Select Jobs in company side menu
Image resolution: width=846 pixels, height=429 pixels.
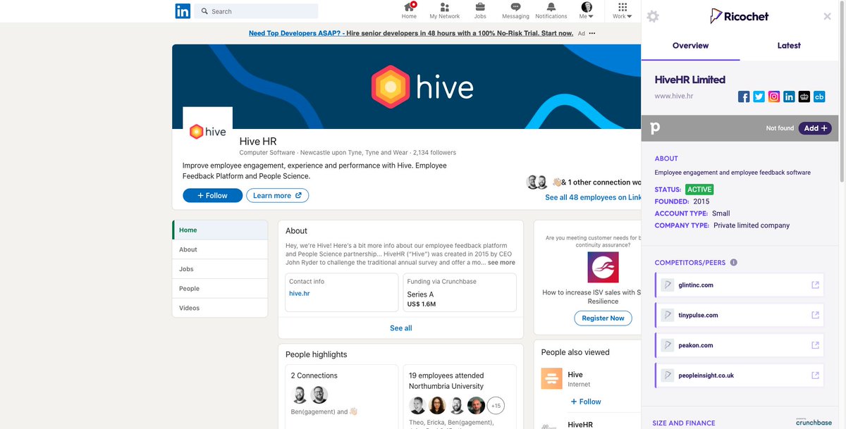(220, 269)
